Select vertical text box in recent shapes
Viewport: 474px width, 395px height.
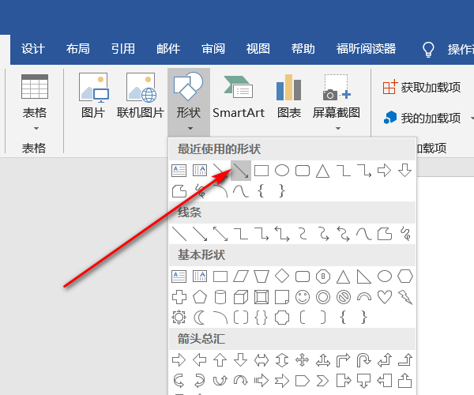pyautogui.click(x=200, y=171)
